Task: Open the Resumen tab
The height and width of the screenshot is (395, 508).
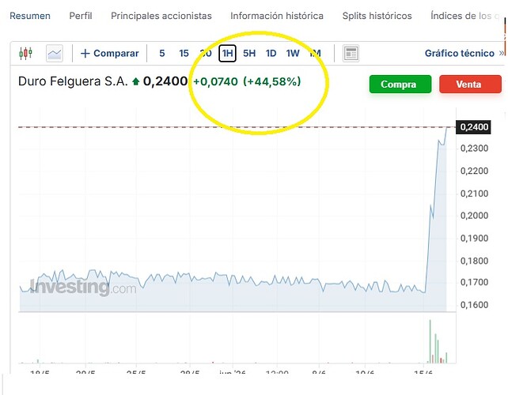Action: coord(30,16)
